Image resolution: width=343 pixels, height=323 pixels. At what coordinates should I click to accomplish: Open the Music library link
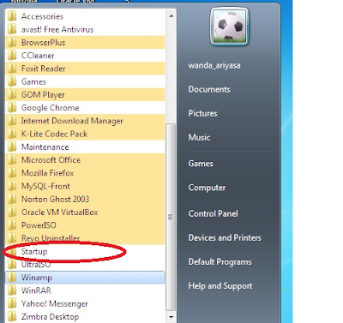click(x=199, y=137)
